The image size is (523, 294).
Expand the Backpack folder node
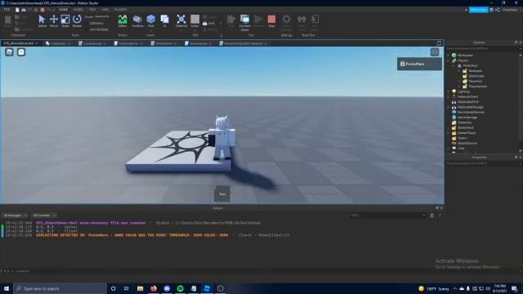point(459,71)
